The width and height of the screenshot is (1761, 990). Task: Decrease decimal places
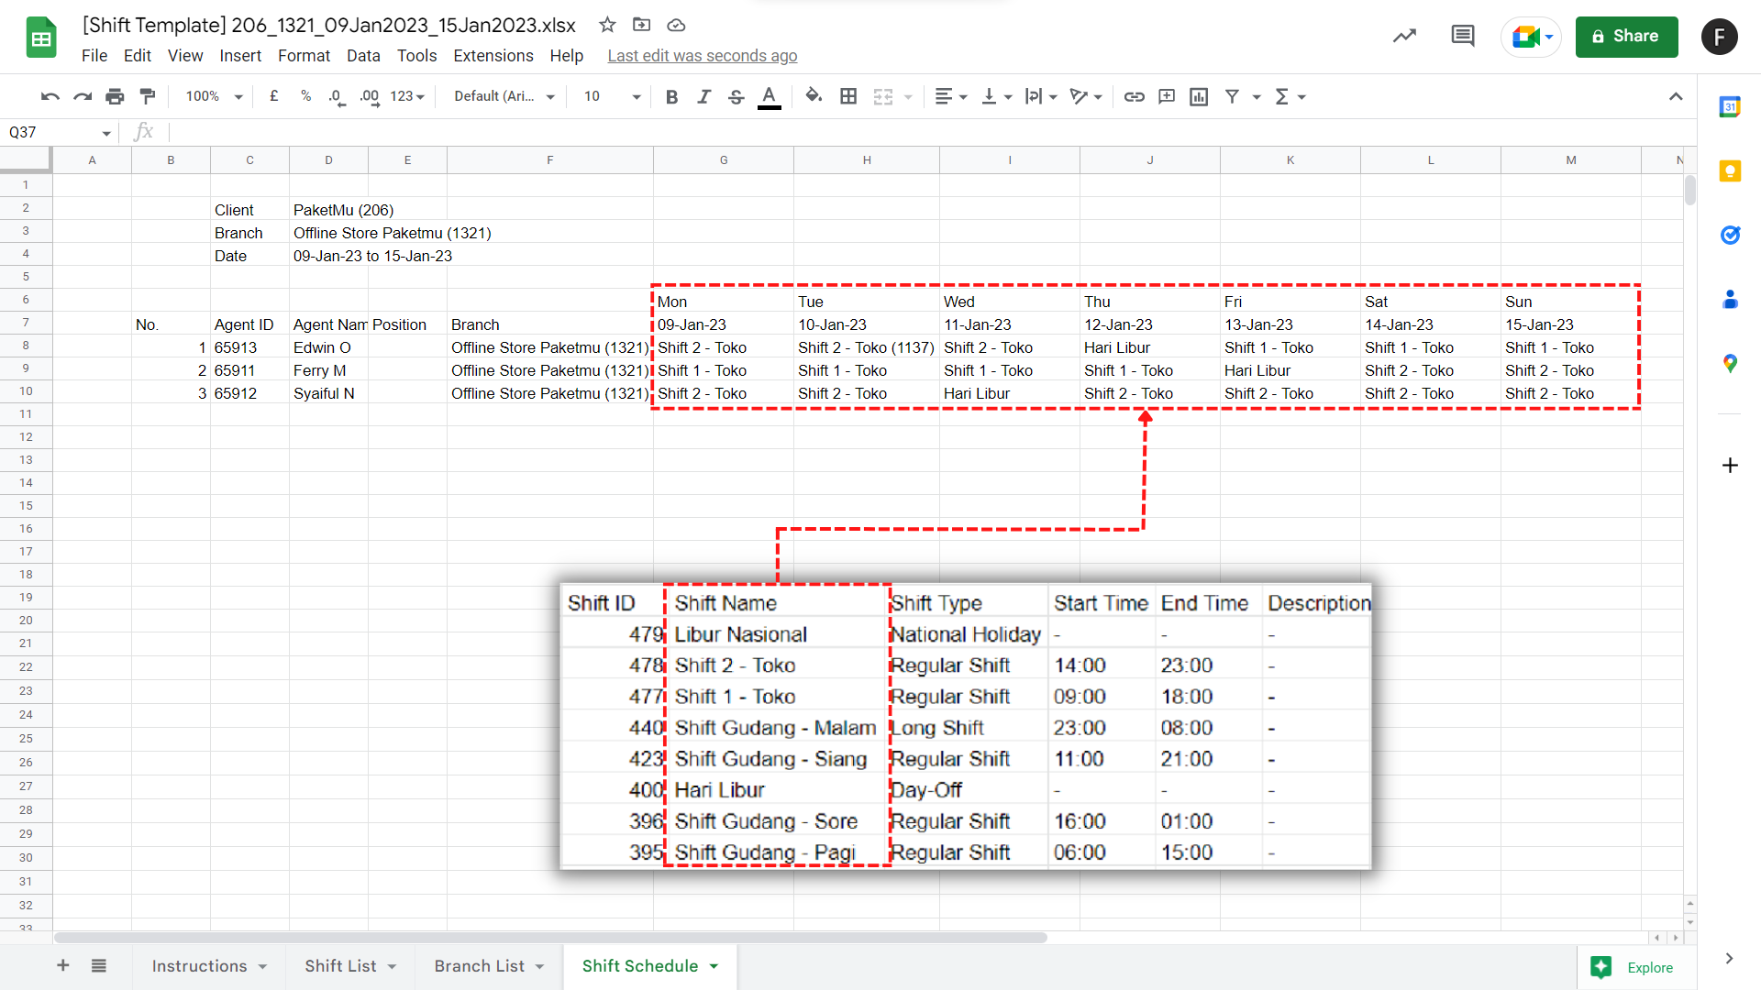(x=337, y=96)
